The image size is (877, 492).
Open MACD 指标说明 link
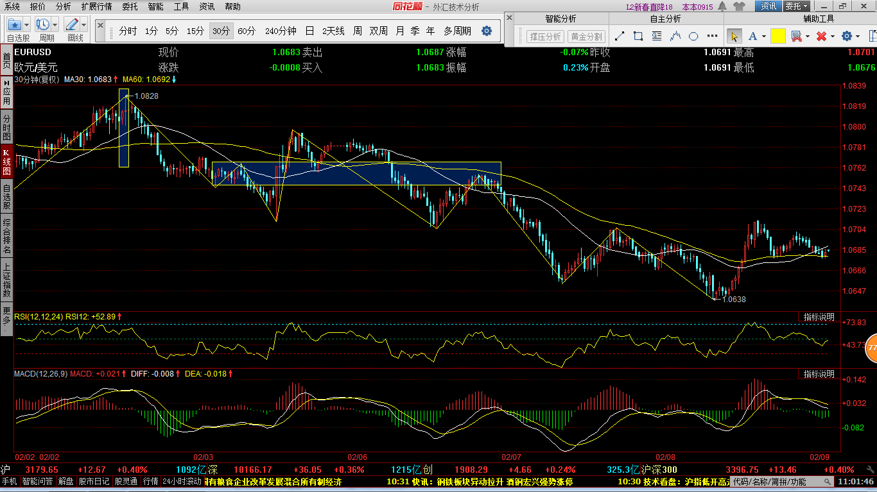click(819, 373)
